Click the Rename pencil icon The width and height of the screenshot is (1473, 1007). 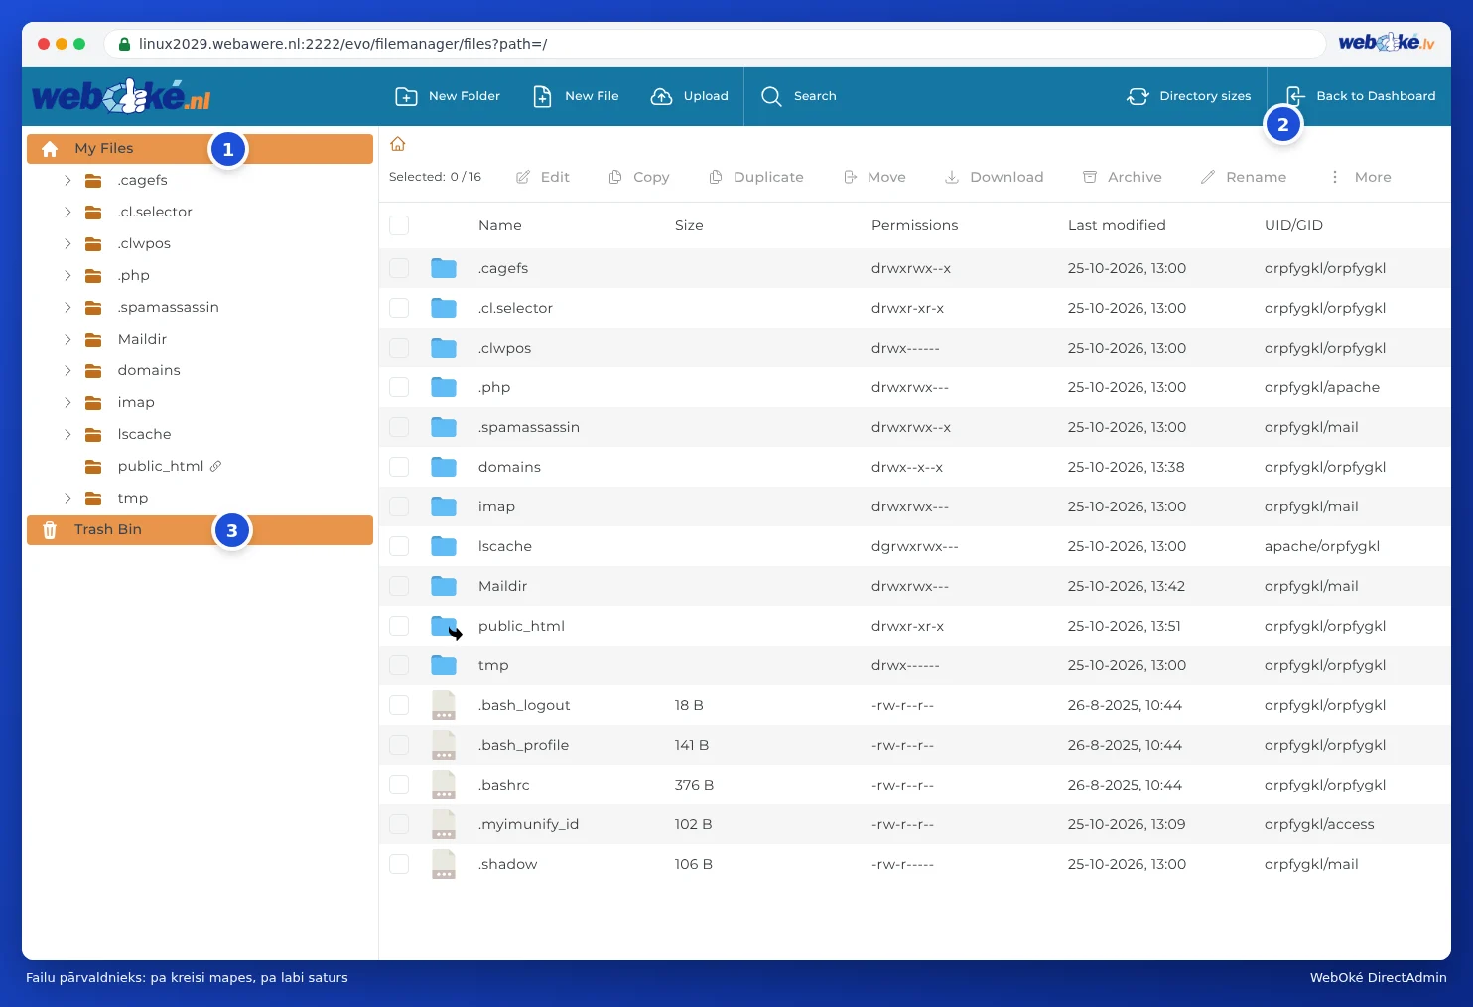(1208, 177)
